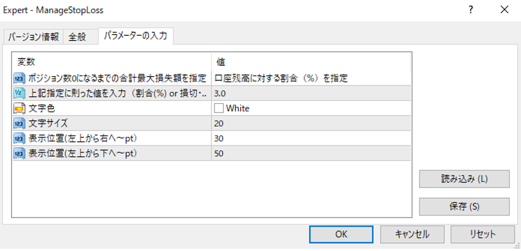
Task: Click the 保存 (S) button
Action: click(464, 207)
